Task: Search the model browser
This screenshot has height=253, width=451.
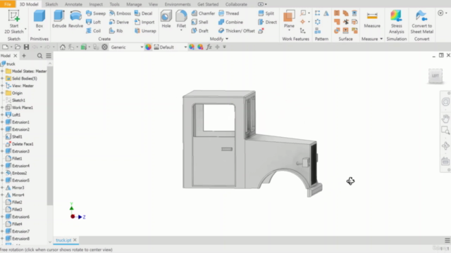Action: point(39,56)
